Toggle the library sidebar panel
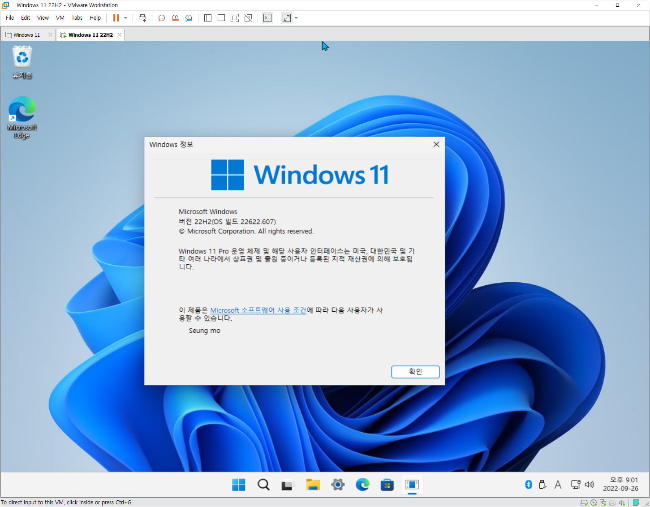This screenshot has height=507, width=650. click(208, 18)
